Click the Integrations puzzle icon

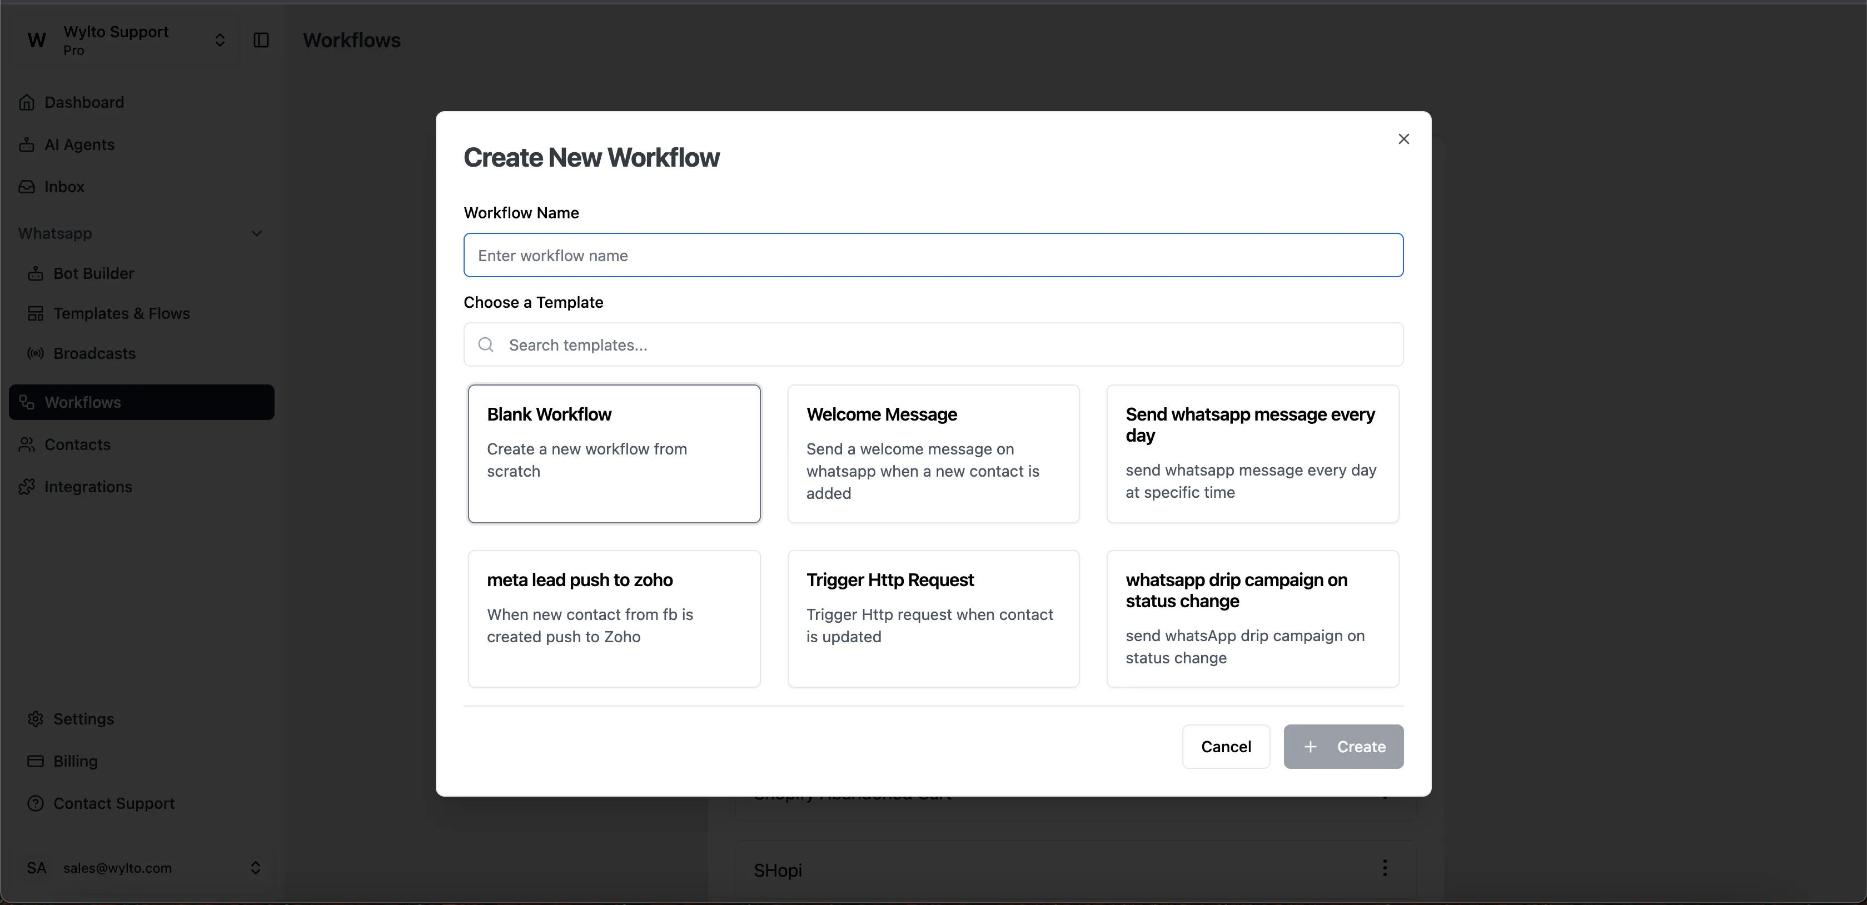click(27, 486)
